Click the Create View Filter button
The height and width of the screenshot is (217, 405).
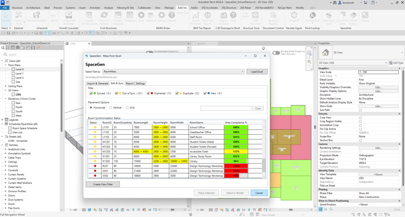pos(103,184)
